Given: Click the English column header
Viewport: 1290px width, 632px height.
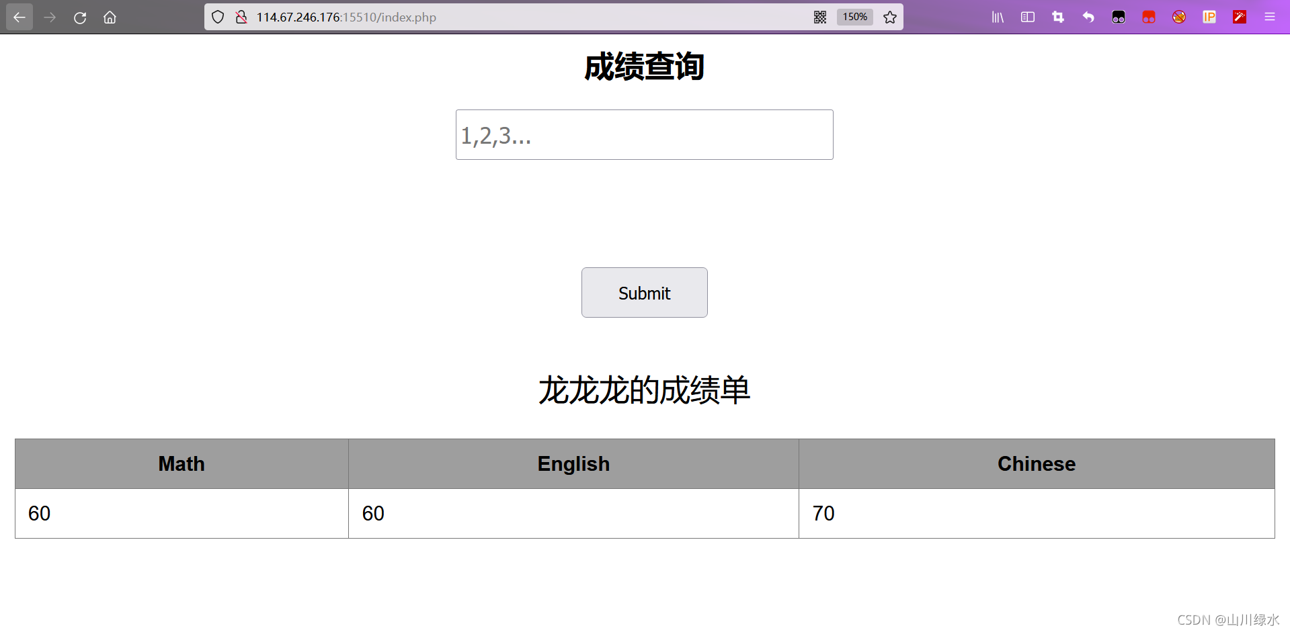Looking at the screenshot, I should pos(573,464).
